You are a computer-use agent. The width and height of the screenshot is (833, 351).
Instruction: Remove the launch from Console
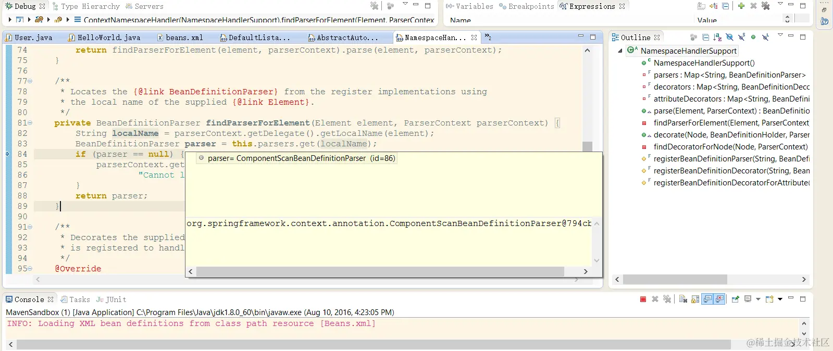pyautogui.click(x=655, y=299)
